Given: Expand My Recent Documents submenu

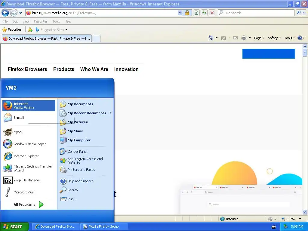Looking at the screenshot, I should click(x=86, y=113).
